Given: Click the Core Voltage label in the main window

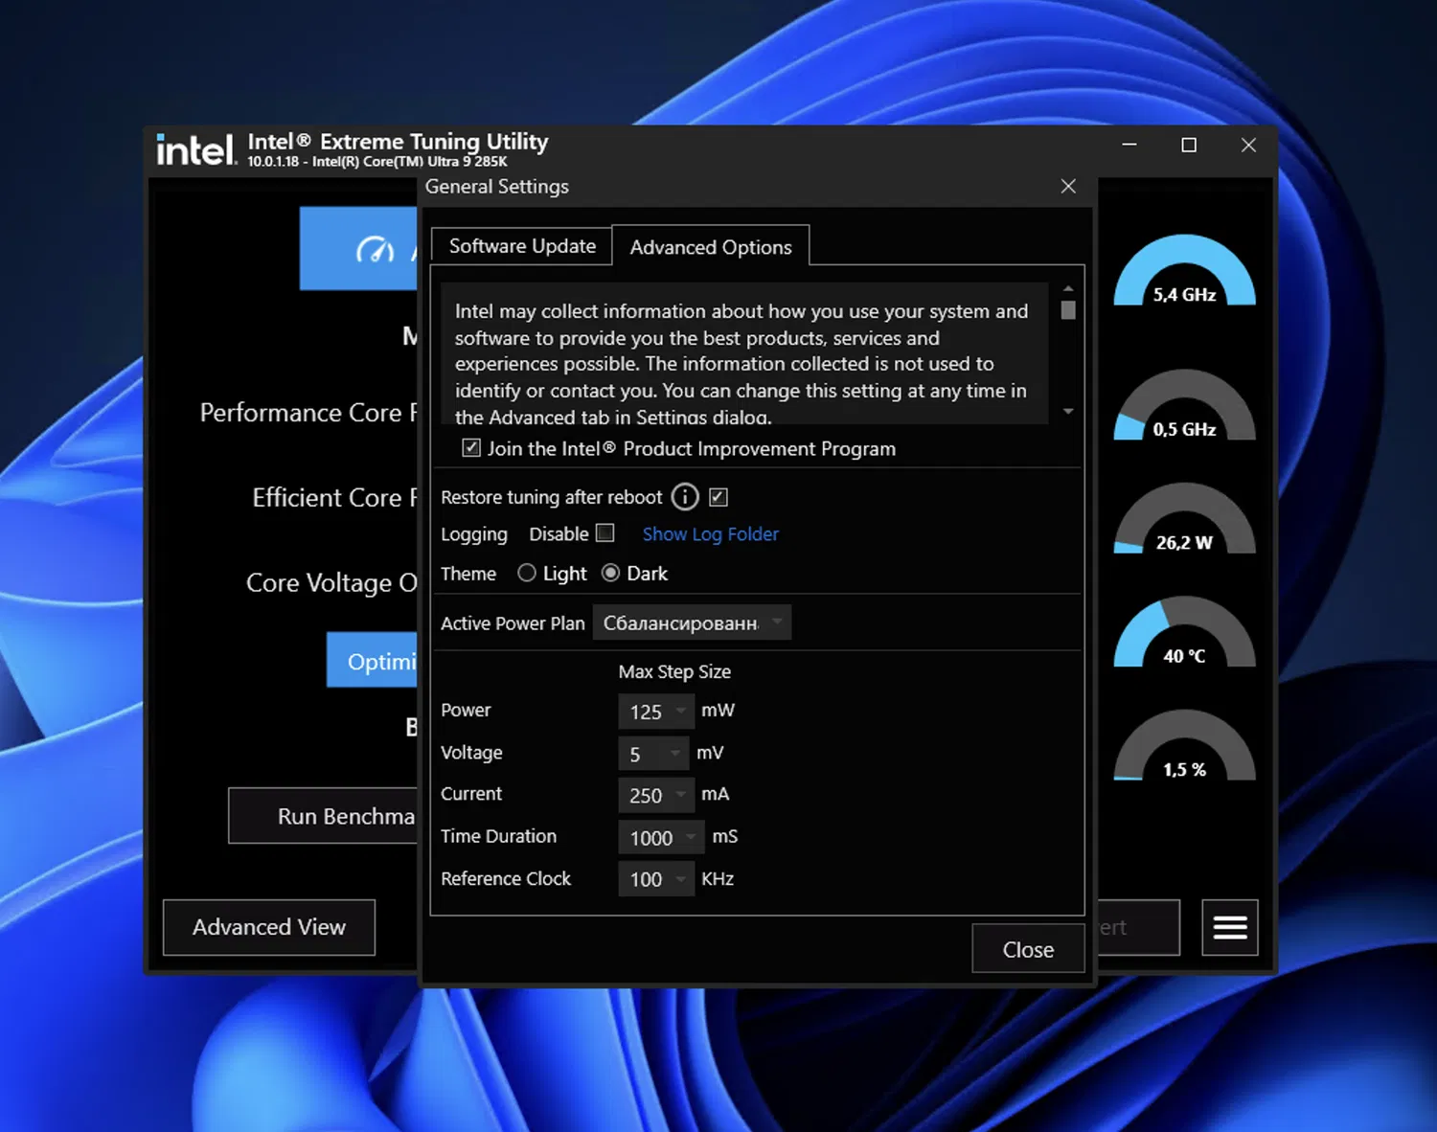Looking at the screenshot, I should tap(331, 583).
